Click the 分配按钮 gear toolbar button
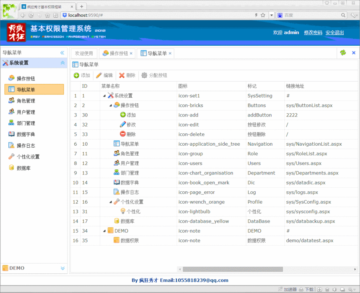Image resolution: width=360 pixels, height=293 pixels. (x=154, y=75)
